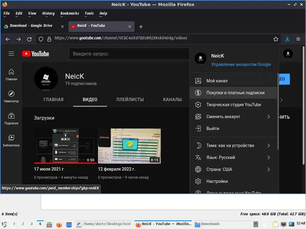The image size is (306, 229).
Task: Click the YouTube search field
Action: tap(129, 54)
